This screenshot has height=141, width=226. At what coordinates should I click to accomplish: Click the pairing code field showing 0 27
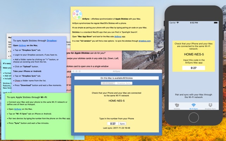click(x=113, y=123)
